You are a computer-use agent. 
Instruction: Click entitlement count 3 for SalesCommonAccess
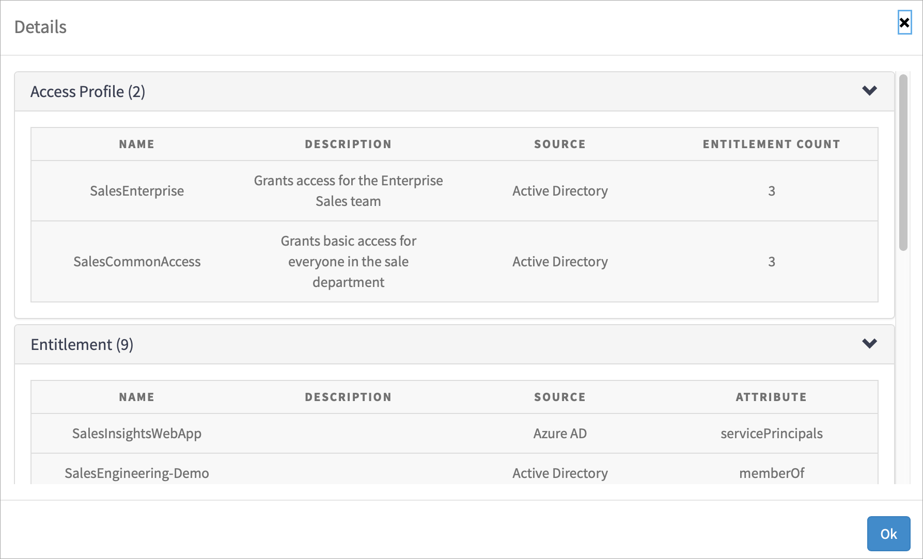click(772, 262)
